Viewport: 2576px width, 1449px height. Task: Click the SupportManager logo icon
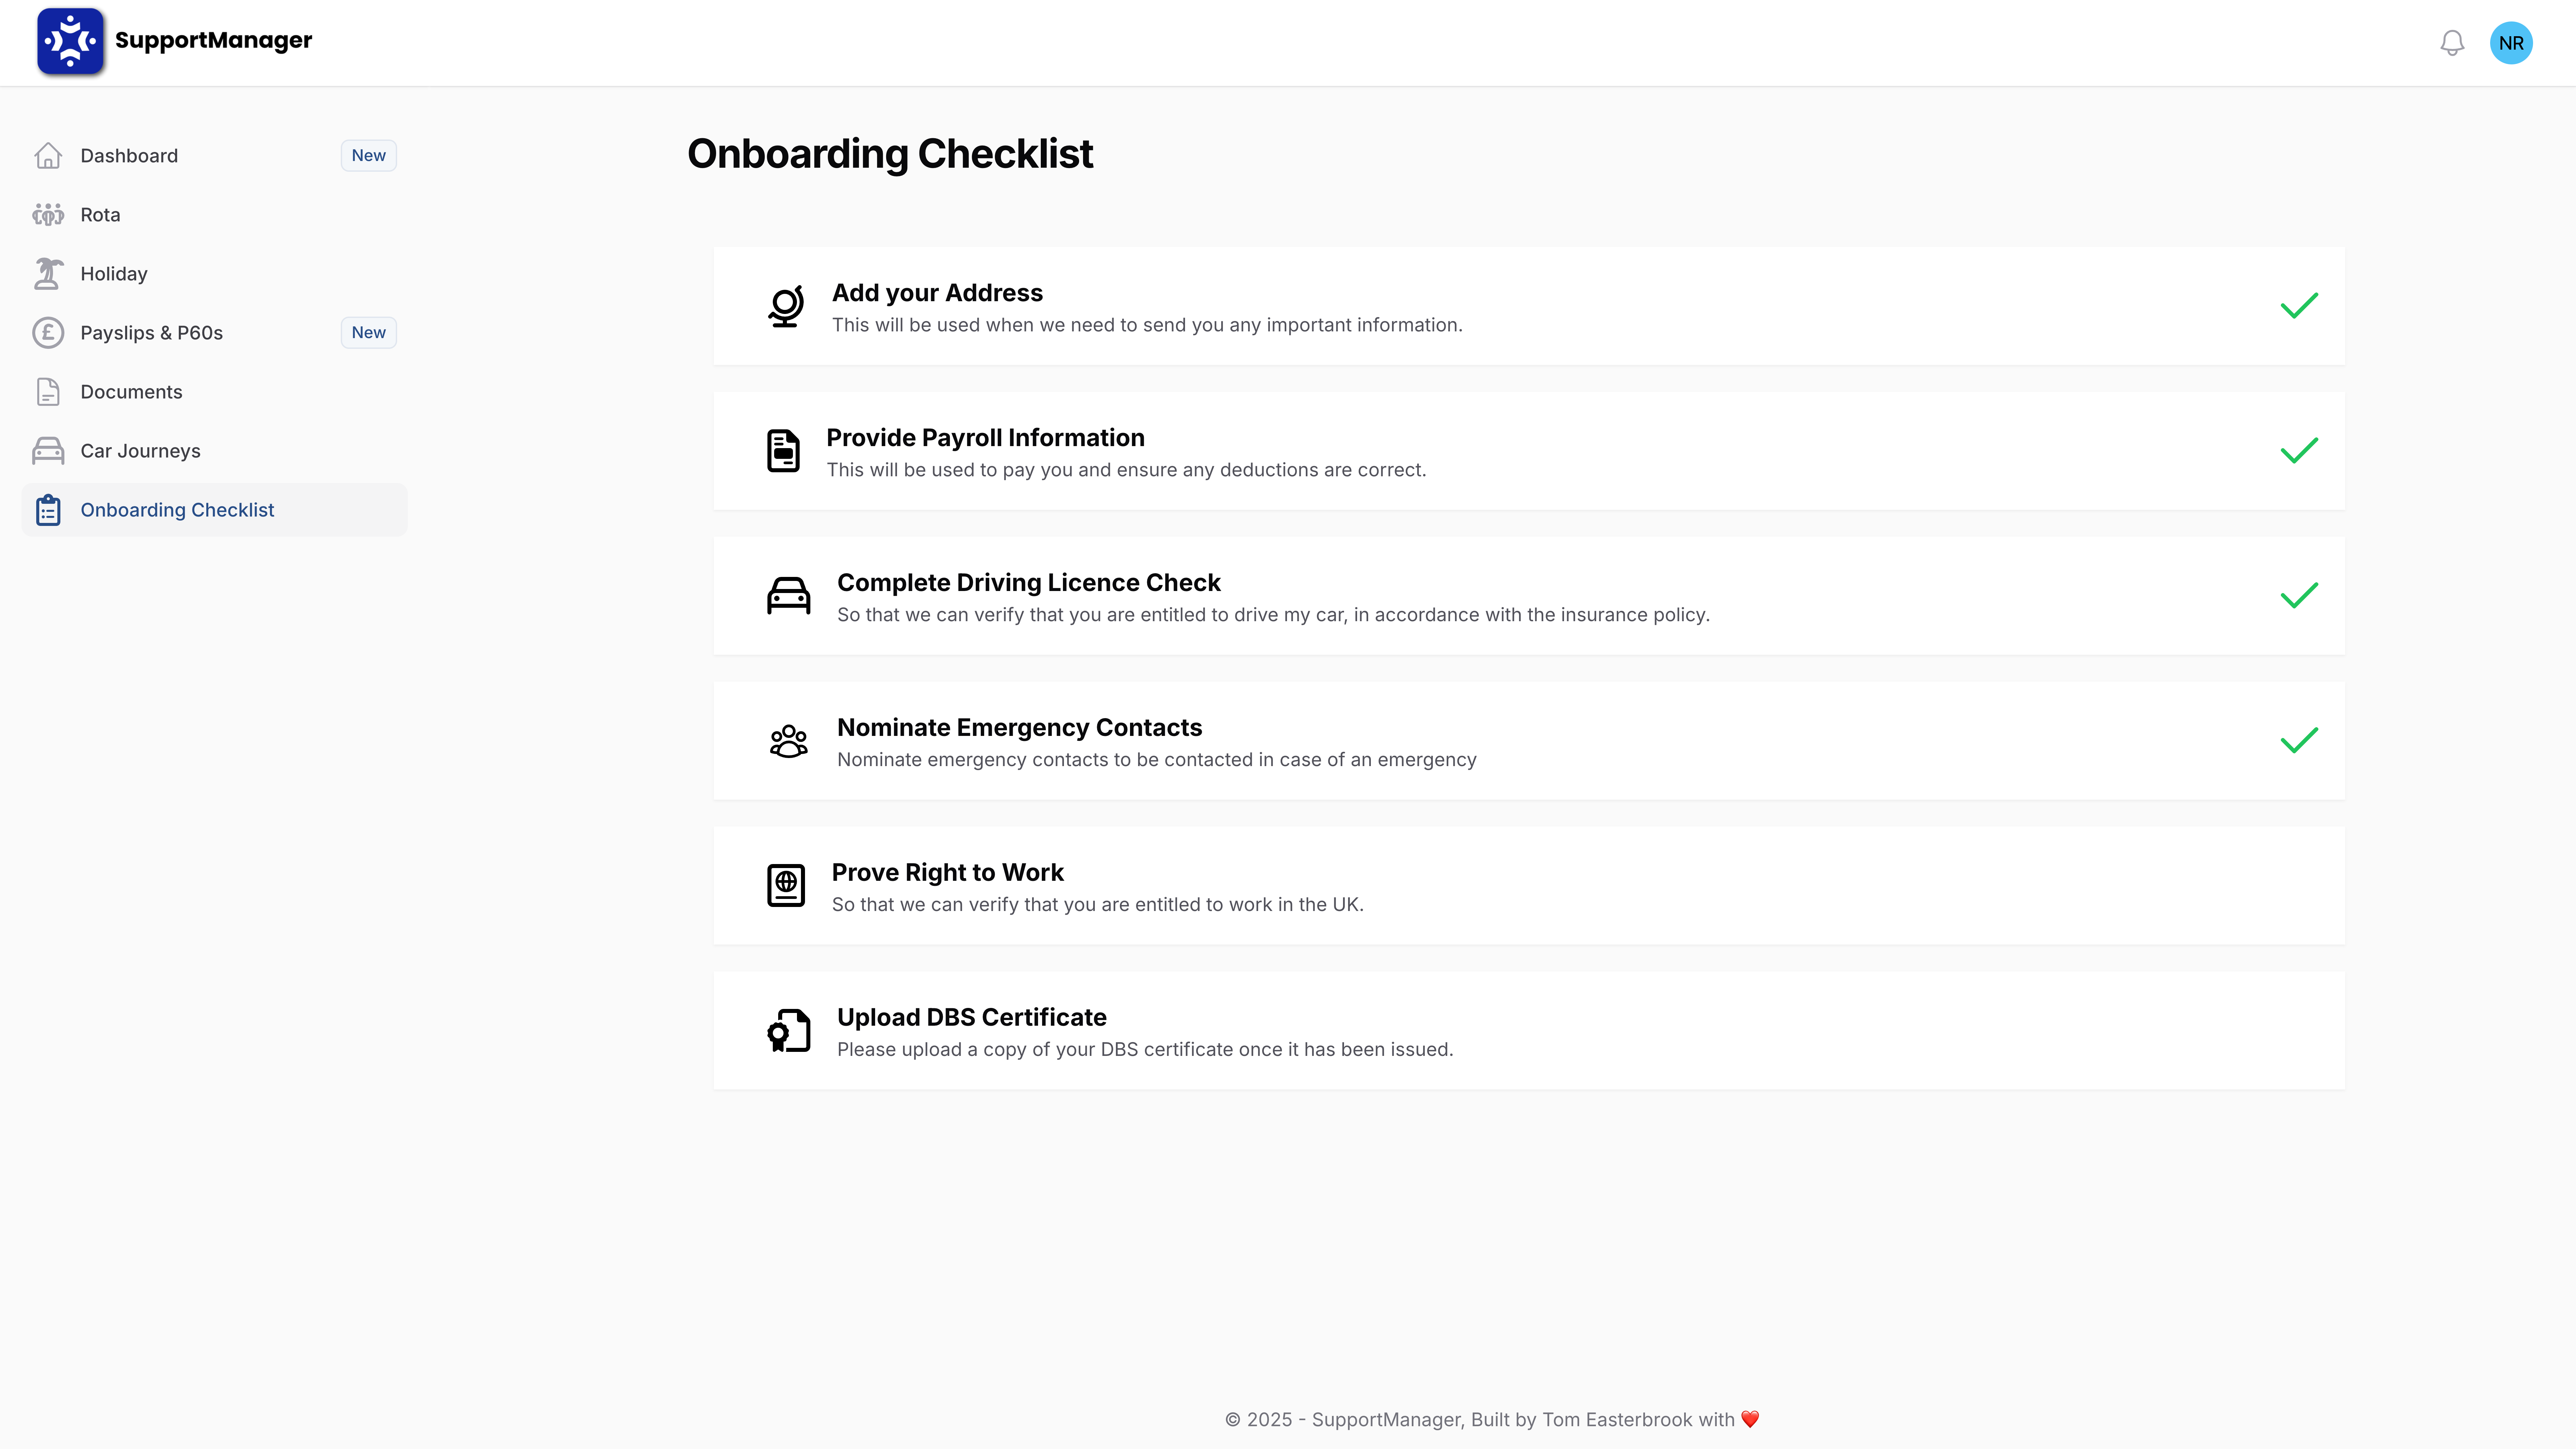coord(70,41)
